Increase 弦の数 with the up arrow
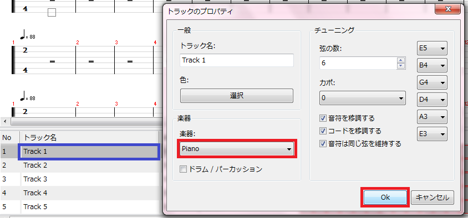 [x=401, y=60]
